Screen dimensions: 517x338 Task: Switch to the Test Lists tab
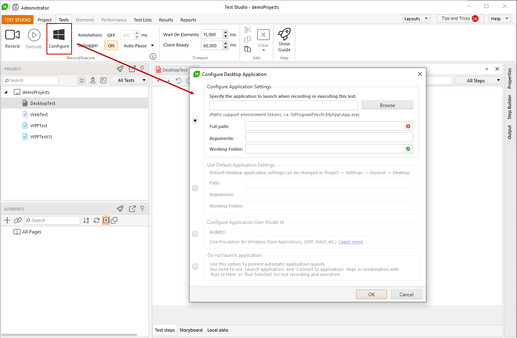coord(143,20)
